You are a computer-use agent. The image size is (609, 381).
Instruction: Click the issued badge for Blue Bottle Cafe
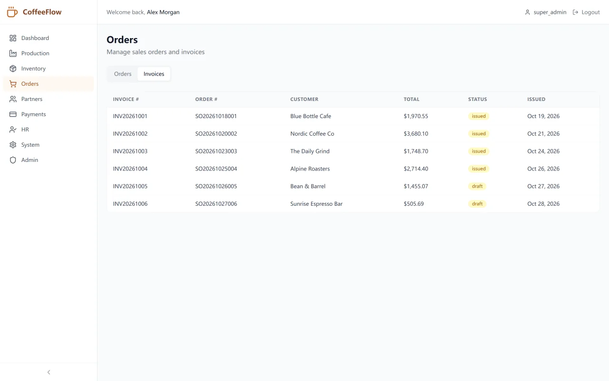(479, 116)
